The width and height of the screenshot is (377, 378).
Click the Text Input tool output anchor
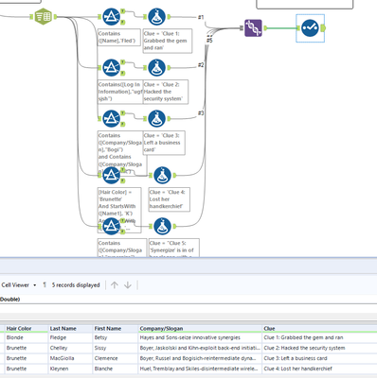click(56, 17)
